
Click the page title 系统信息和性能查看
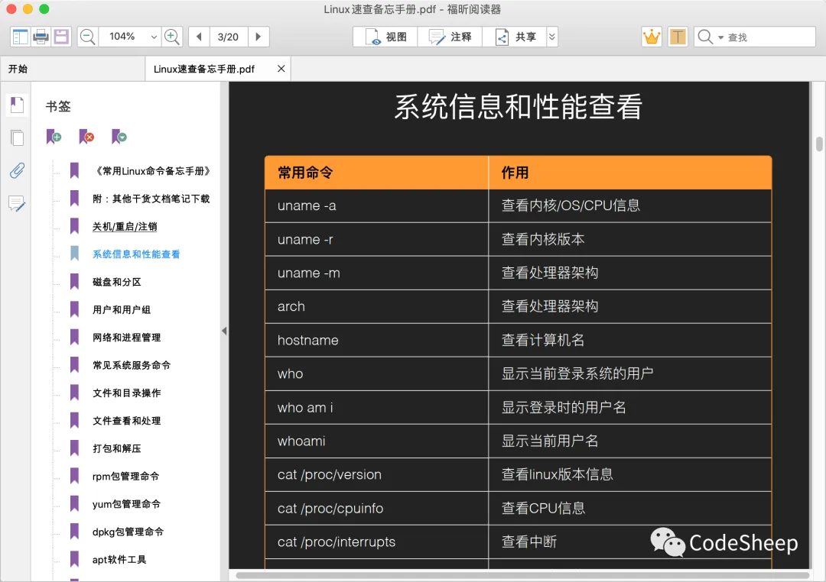519,107
